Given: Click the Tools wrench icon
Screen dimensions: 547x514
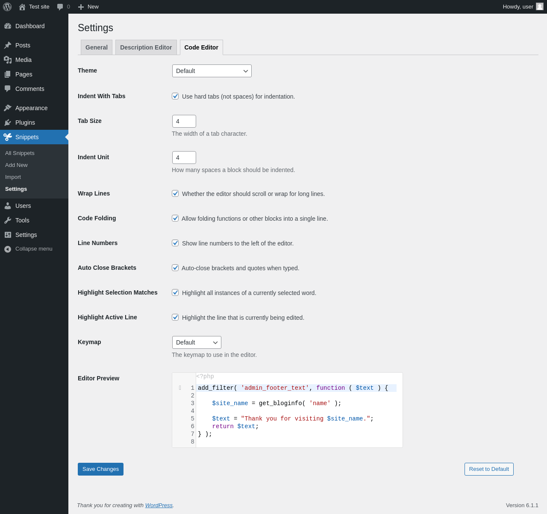Looking at the screenshot, I should (x=8, y=220).
